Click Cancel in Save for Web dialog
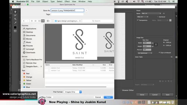187x105 pixels. [x=155, y=95]
